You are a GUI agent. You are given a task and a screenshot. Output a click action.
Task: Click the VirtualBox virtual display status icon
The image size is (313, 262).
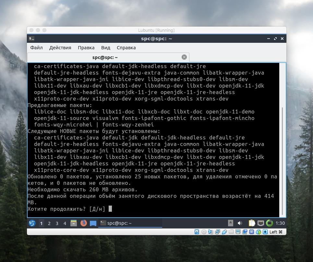click(238, 232)
